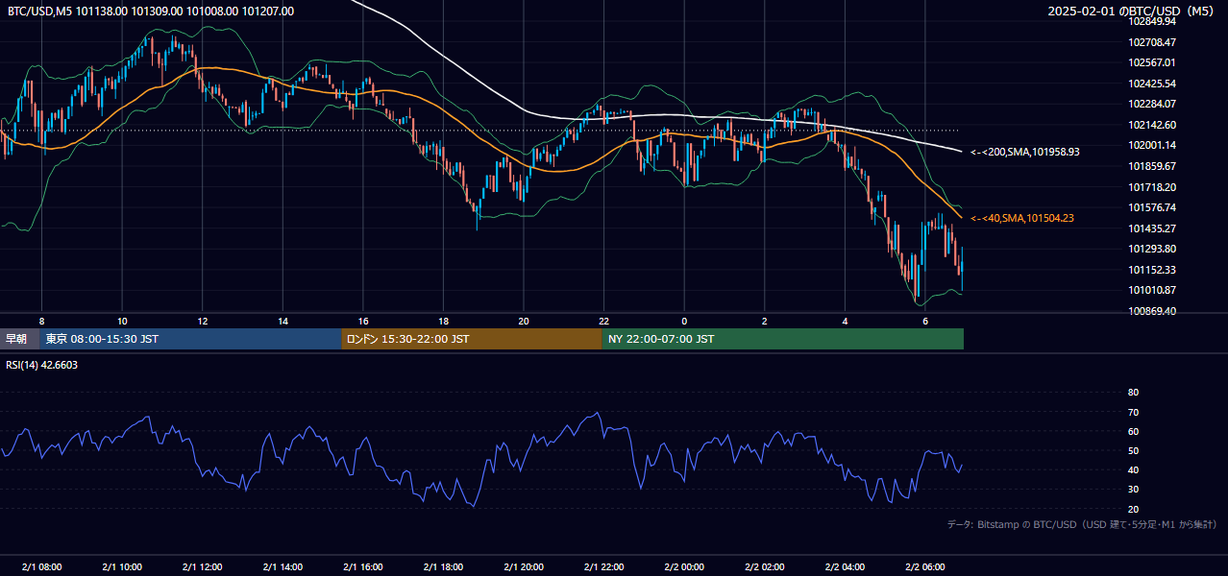This screenshot has width=1228, height=576.
Task: Click price axis value 101718.20
Action: tap(1152, 187)
